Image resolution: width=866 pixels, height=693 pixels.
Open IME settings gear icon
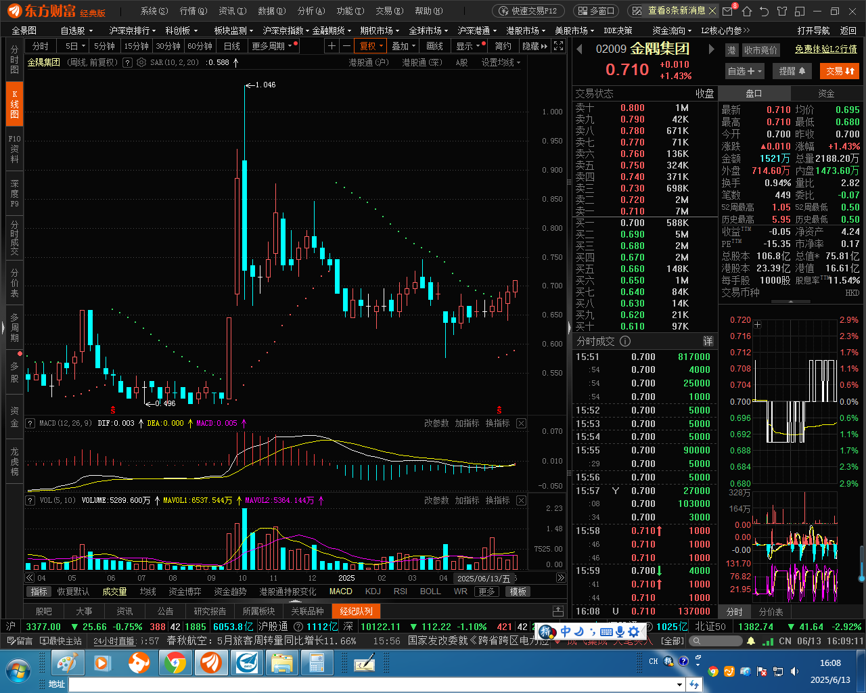pos(633,631)
